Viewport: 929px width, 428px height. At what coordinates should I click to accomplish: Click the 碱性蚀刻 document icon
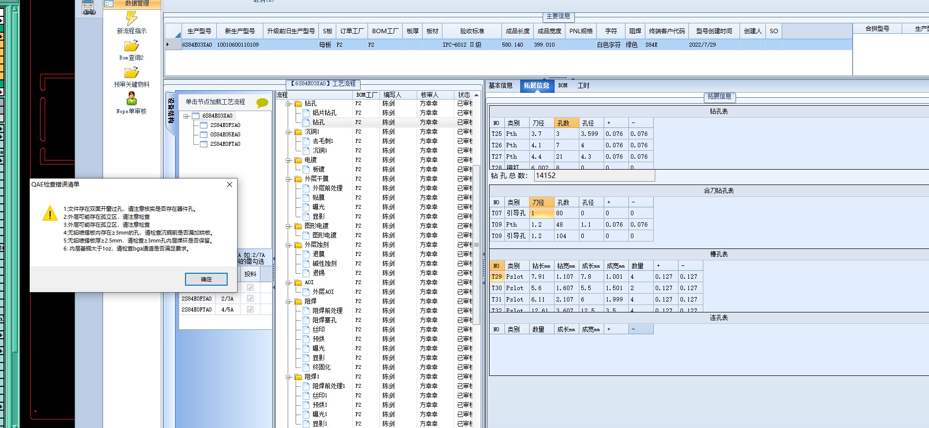[306, 264]
